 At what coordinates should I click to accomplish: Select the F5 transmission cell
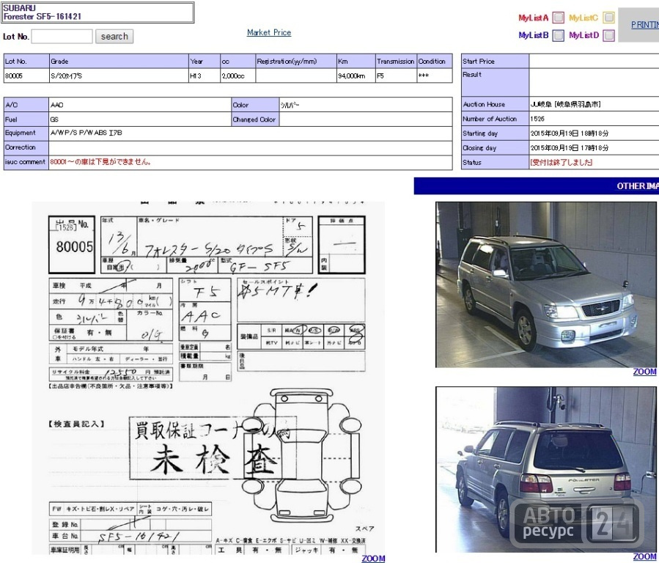pos(397,76)
